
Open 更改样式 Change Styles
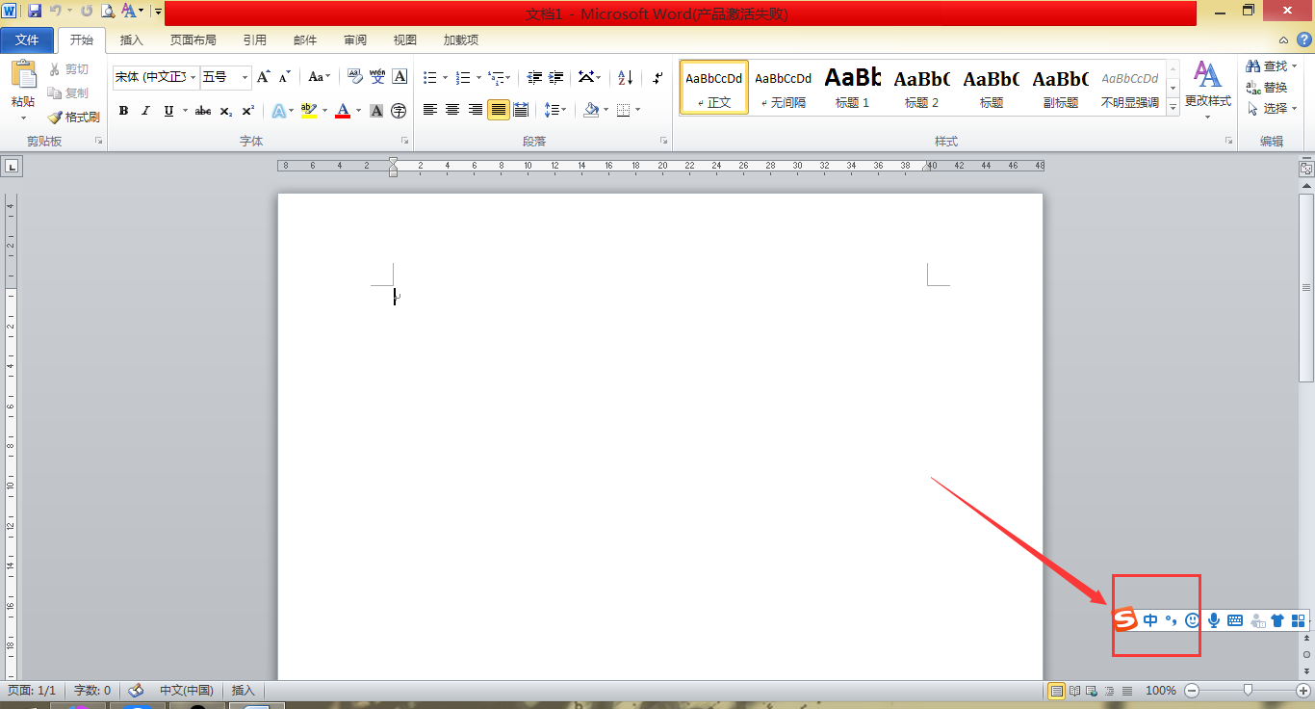click(1208, 89)
